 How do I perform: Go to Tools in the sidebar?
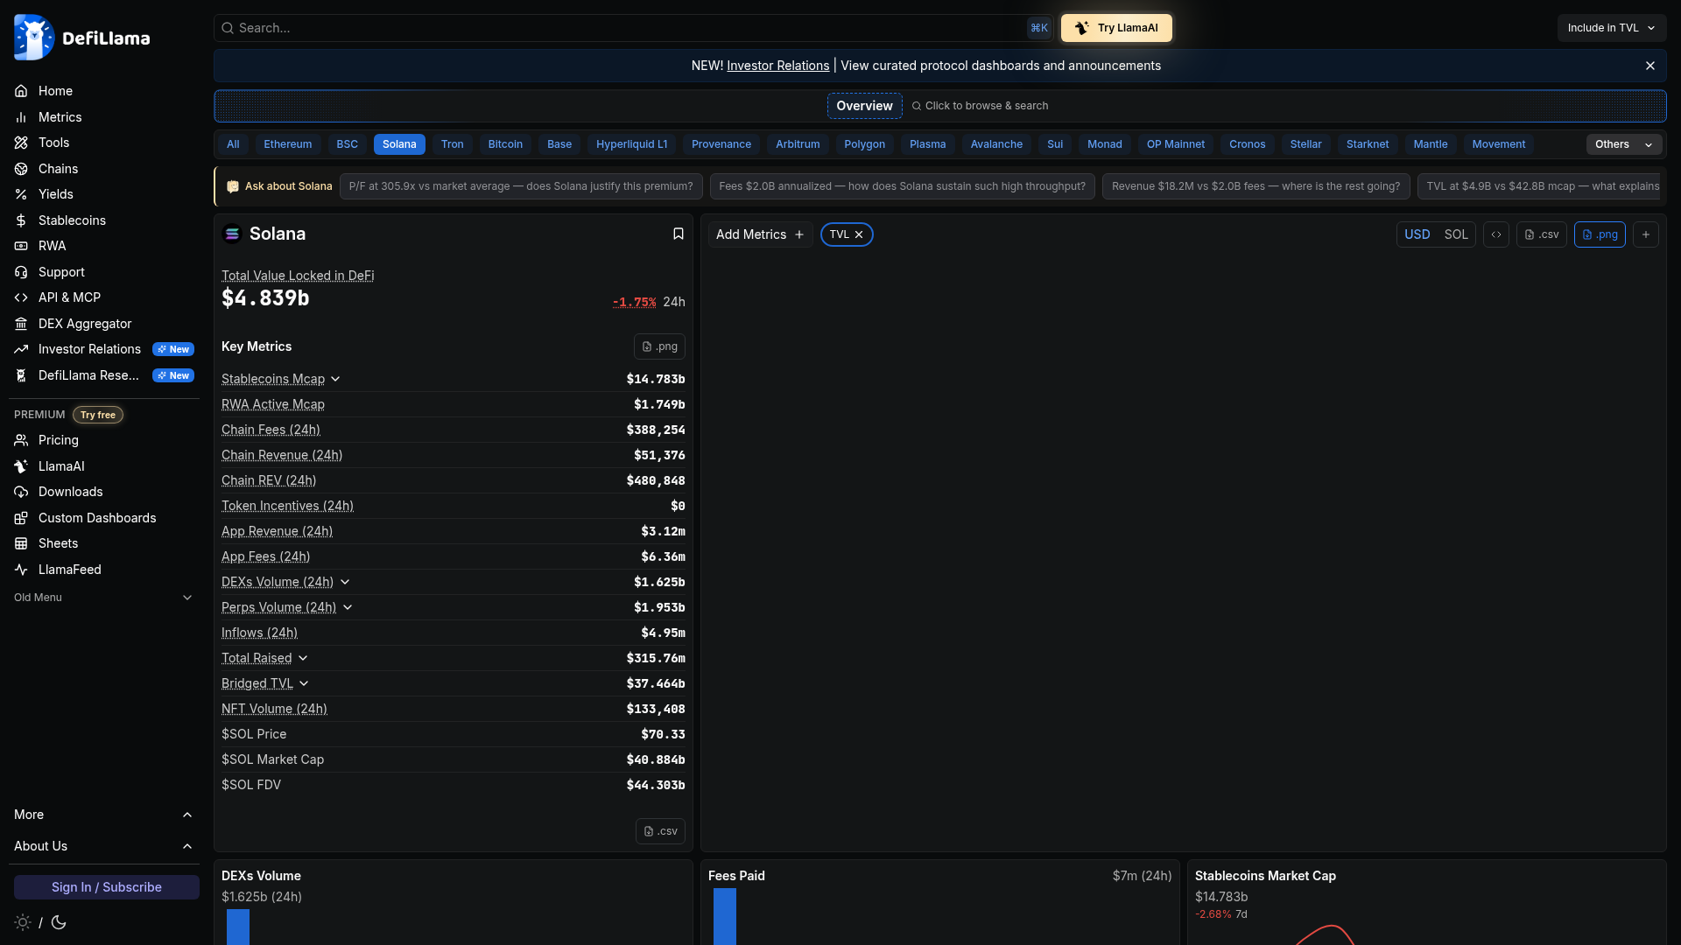click(x=53, y=143)
